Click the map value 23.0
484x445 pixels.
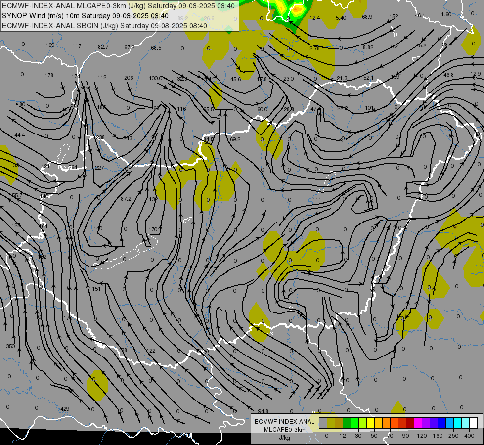point(289,79)
